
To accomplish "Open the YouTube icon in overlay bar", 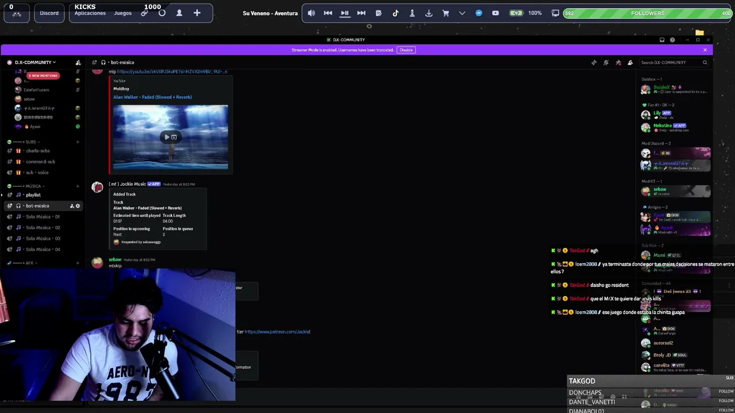I will (496, 13).
